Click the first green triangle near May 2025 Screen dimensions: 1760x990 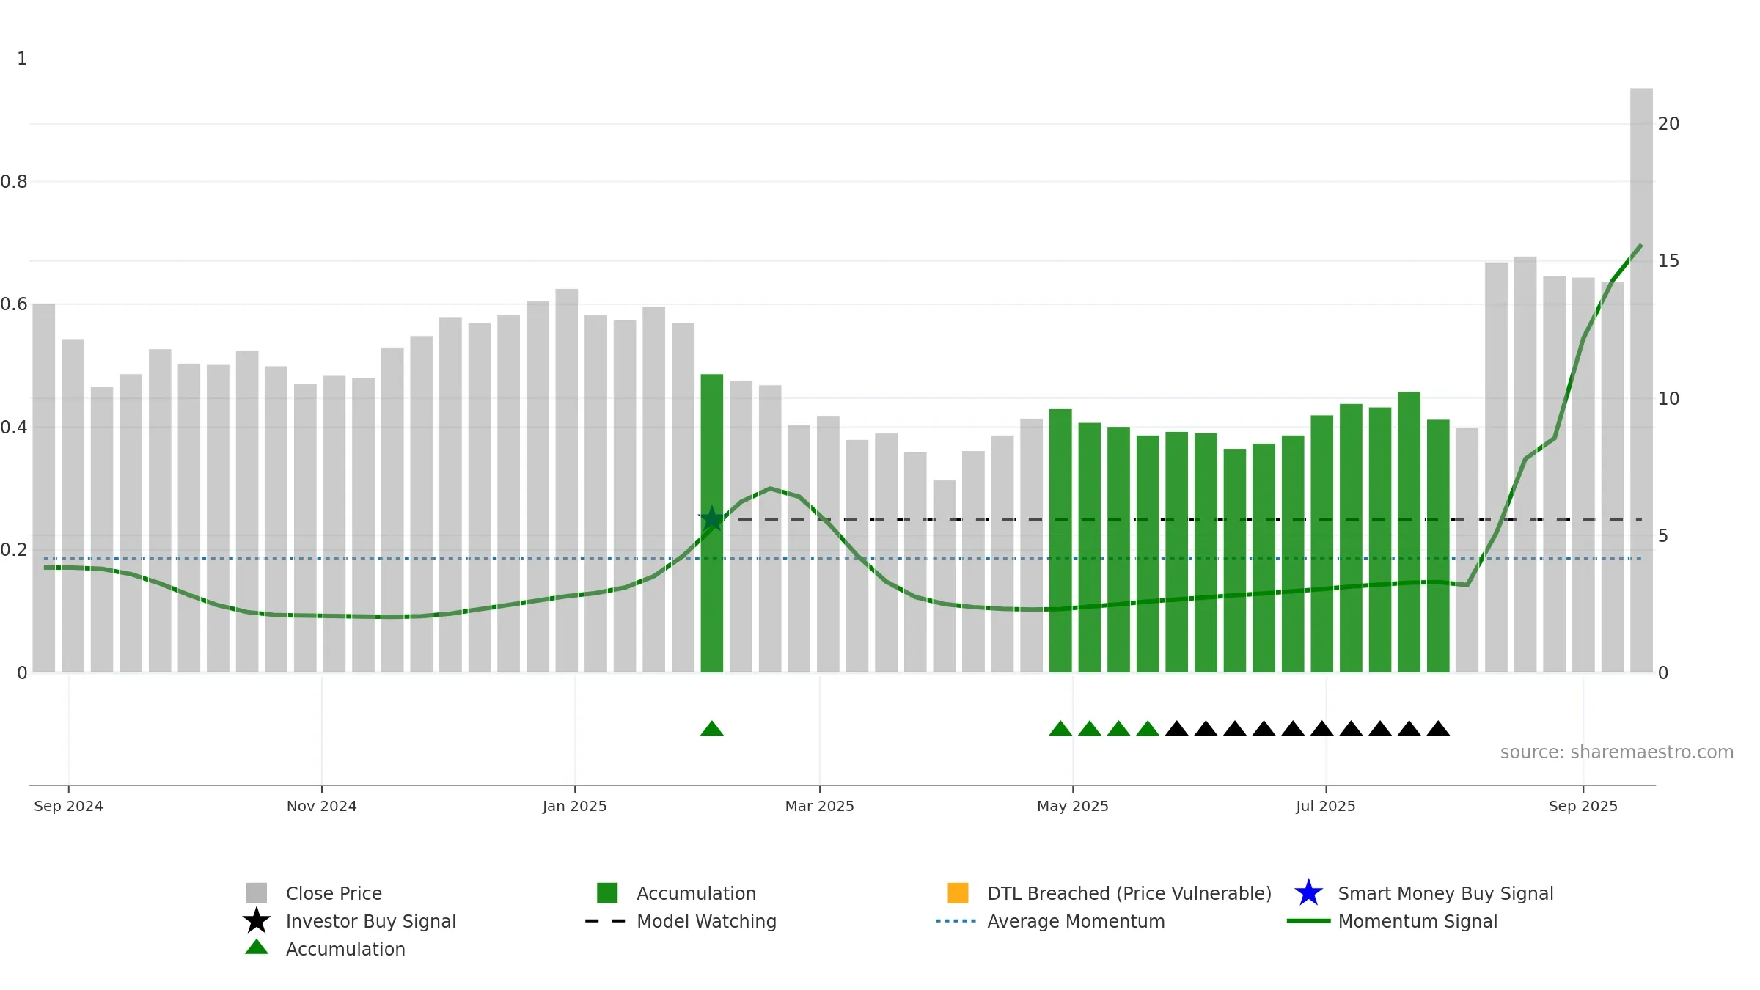[x=1060, y=728]
